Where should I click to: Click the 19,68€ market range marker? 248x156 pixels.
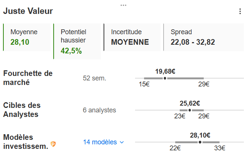pyautogui.click(x=165, y=78)
